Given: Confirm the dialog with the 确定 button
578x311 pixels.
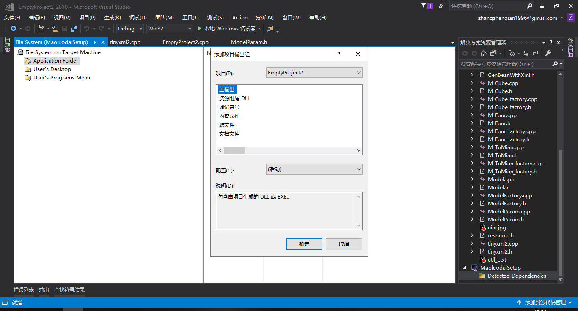Looking at the screenshot, I should 304,244.
